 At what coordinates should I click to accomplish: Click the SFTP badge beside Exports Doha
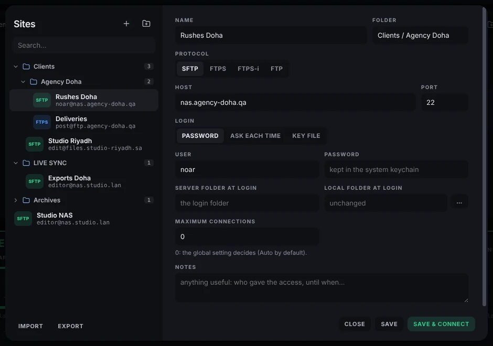click(35, 181)
